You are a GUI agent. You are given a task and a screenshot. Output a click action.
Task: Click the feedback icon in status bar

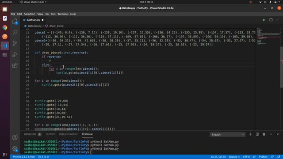tap(272, 157)
